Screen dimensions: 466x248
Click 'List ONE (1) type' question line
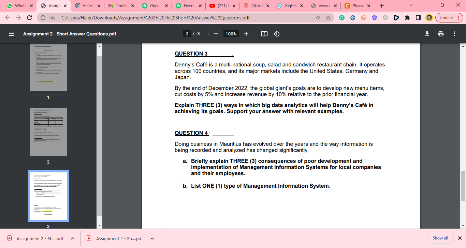261,186
